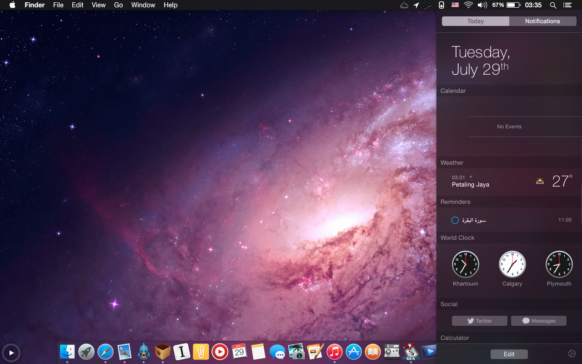This screenshot has width=582, height=364.
Task: Open the Window menu
Action: click(143, 5)
